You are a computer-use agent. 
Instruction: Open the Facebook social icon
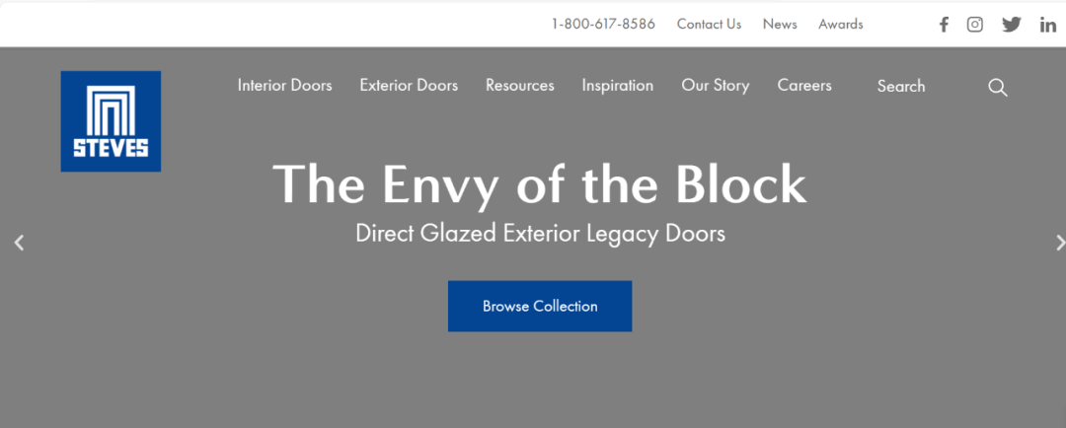tap(944, 25)
